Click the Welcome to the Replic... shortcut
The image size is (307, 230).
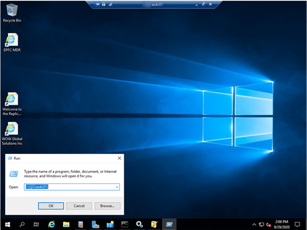[x=12, y=100]
